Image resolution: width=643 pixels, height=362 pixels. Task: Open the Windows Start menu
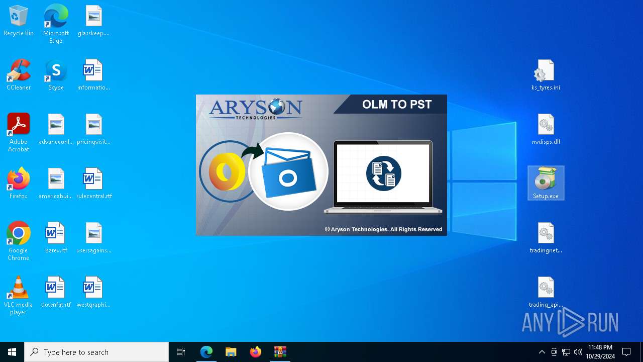coord(12,352)
